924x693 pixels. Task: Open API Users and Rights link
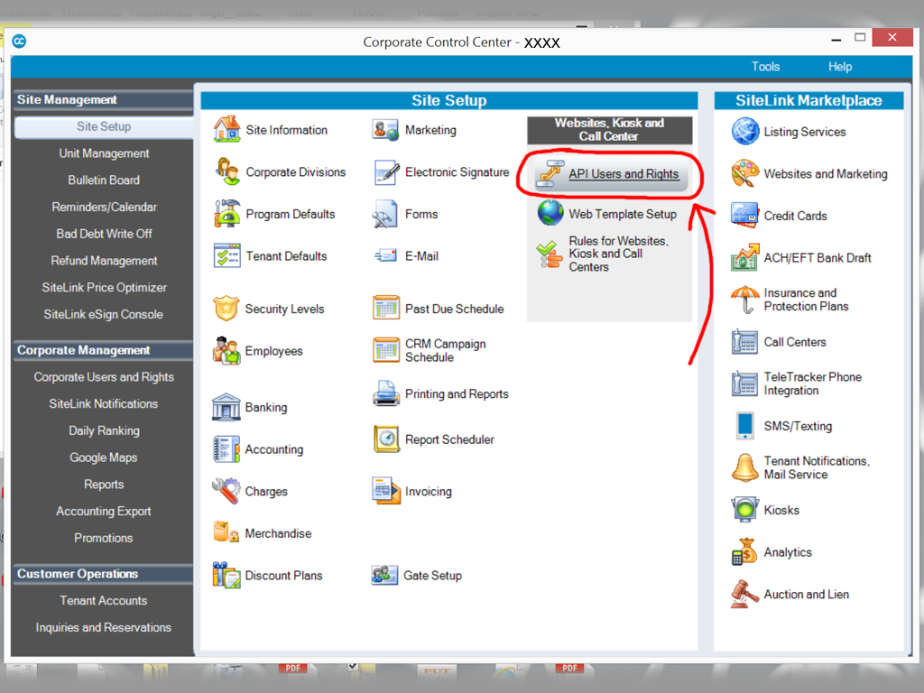(x=623, y=174)
